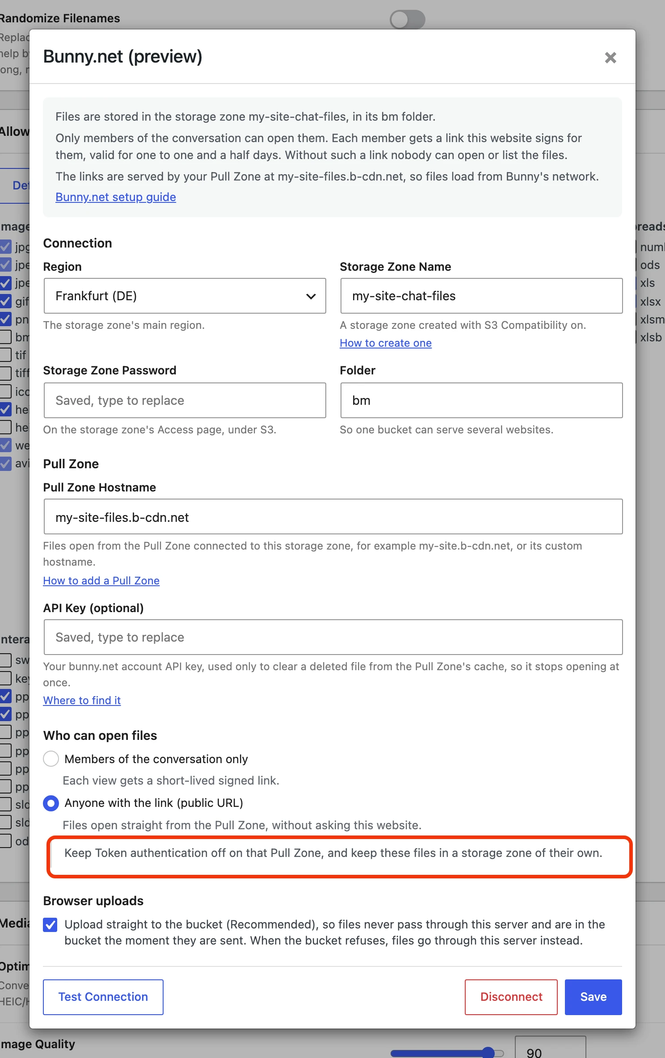
Task: Open the Region dropdown showing Frankfurt (DE)
Action: coord(185,296)
